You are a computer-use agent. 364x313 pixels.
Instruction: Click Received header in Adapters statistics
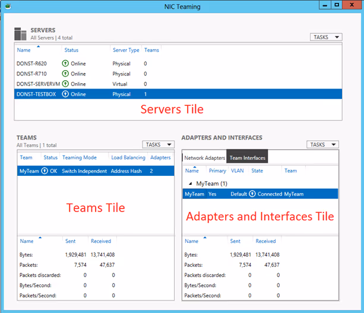(x=265, y=241)
